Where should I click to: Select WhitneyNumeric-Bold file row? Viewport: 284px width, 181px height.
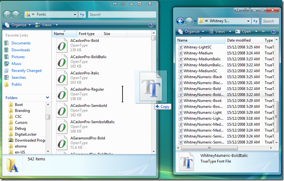225,89
